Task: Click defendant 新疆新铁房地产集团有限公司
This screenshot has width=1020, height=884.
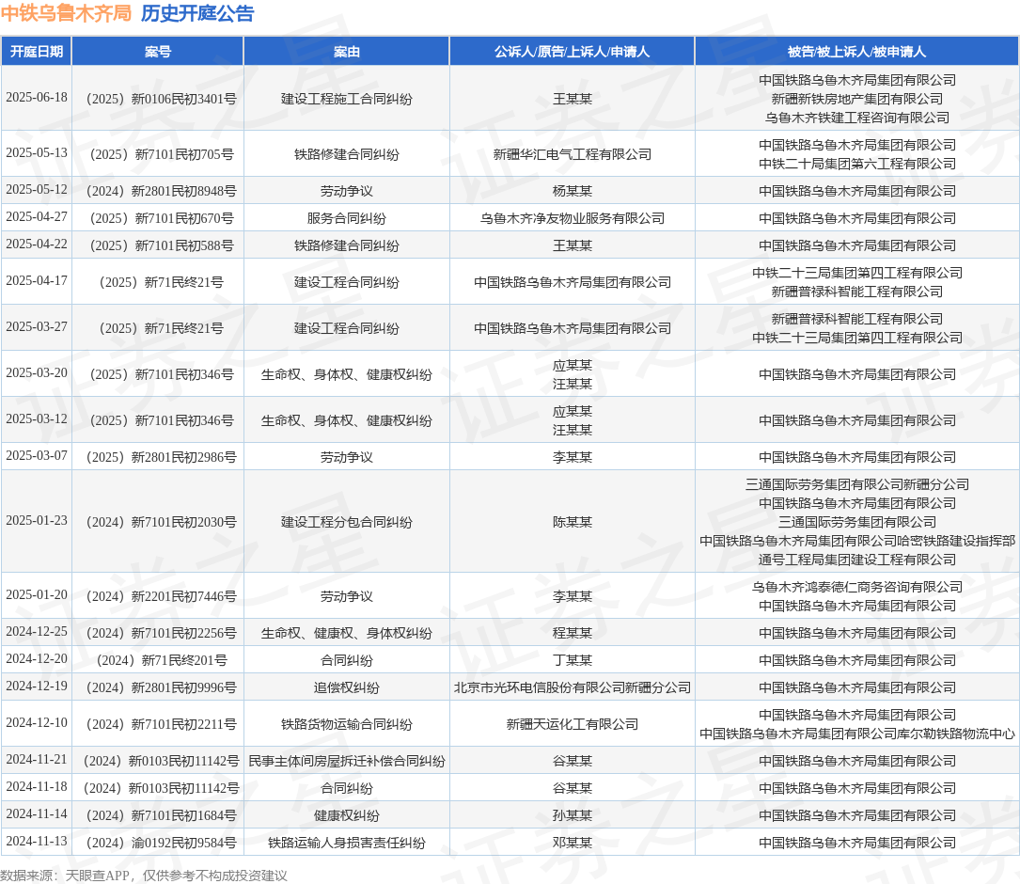Action: 856,99
